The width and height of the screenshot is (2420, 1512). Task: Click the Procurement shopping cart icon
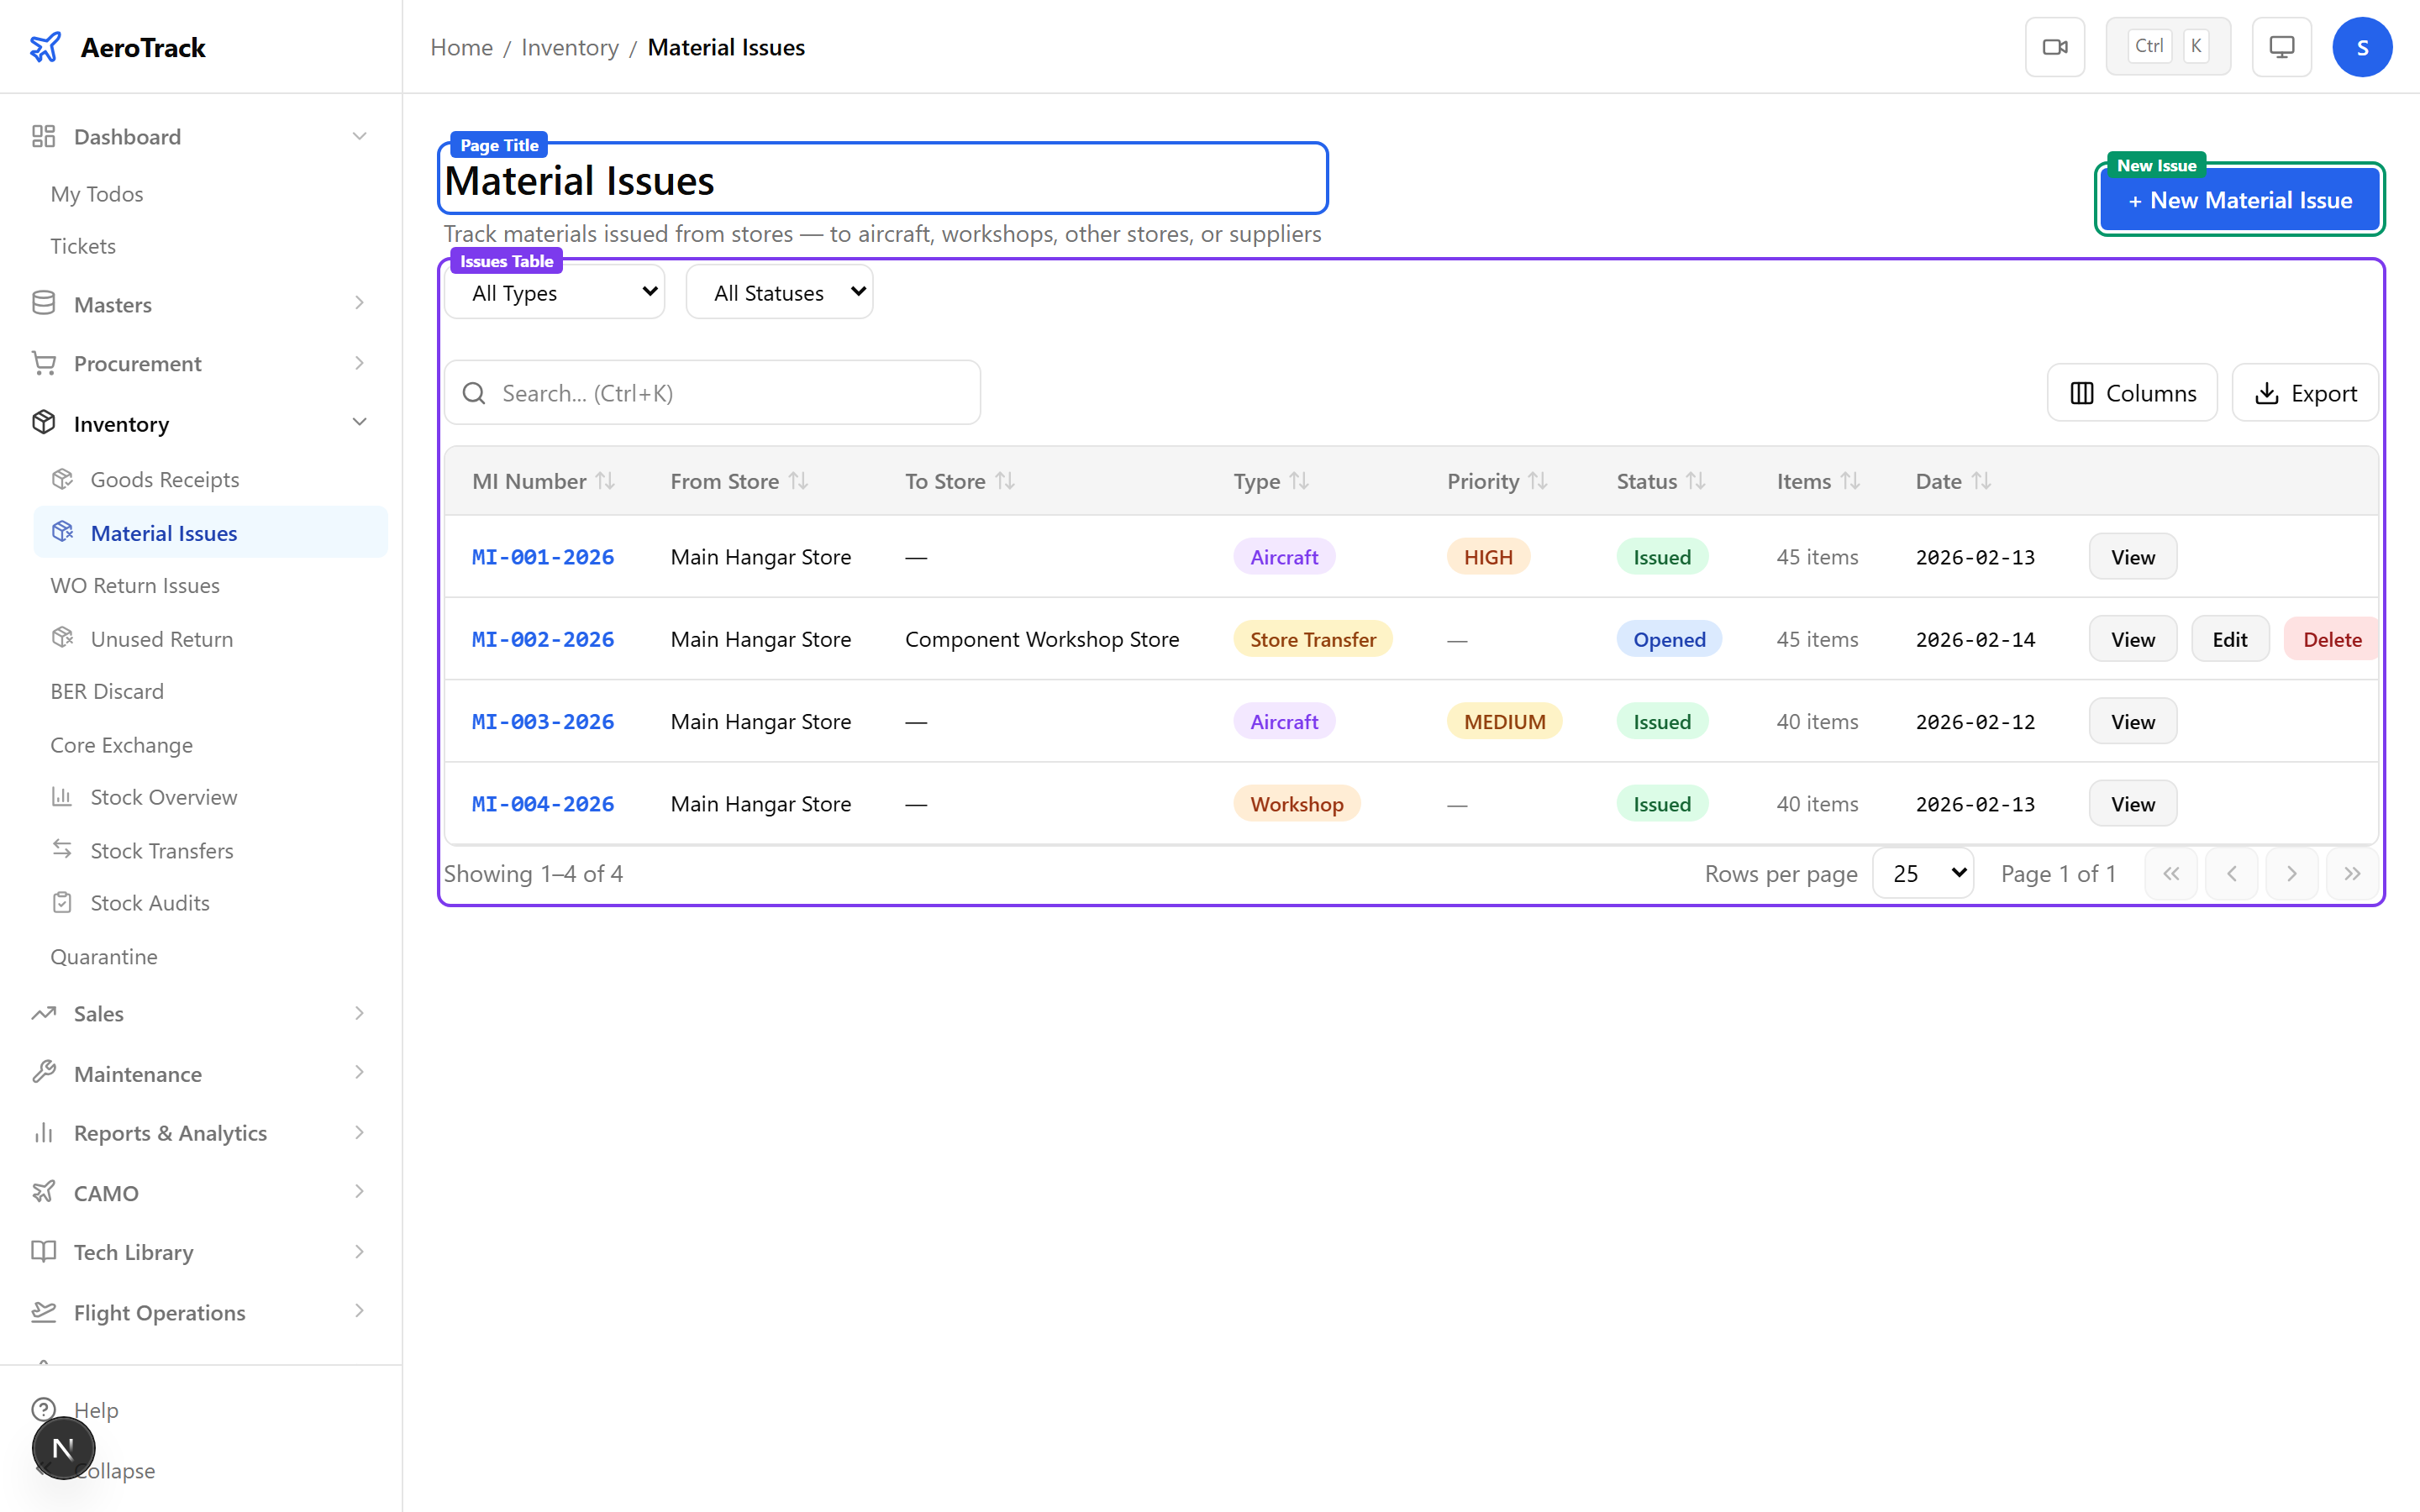(x=43, y=363)
